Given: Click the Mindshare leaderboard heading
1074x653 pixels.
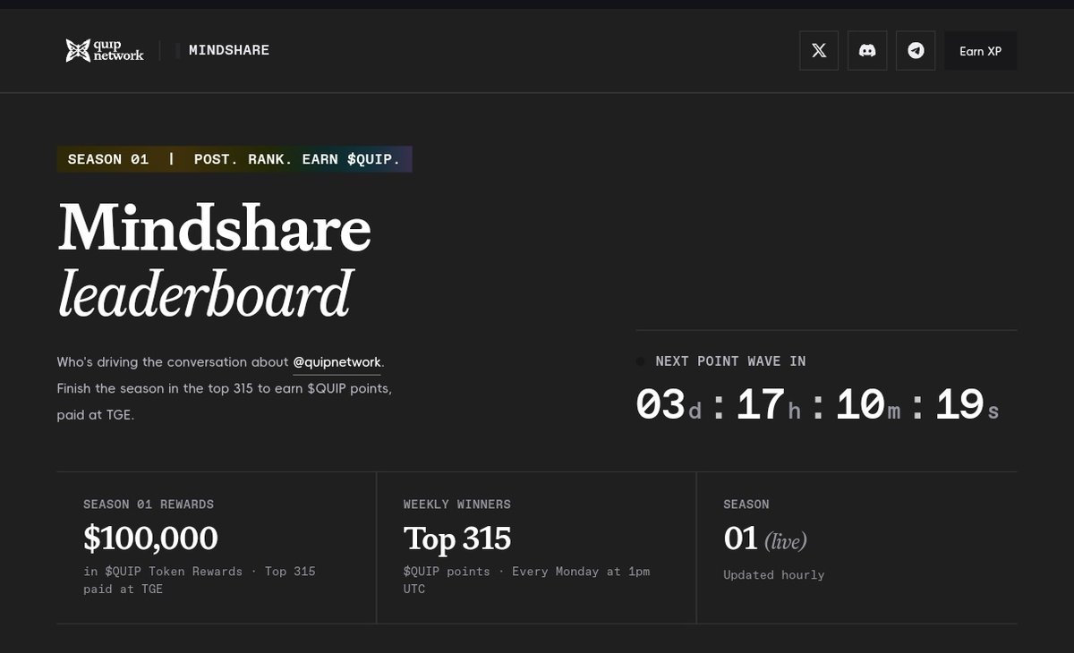Looking at the screenshot, I should 215,260.
